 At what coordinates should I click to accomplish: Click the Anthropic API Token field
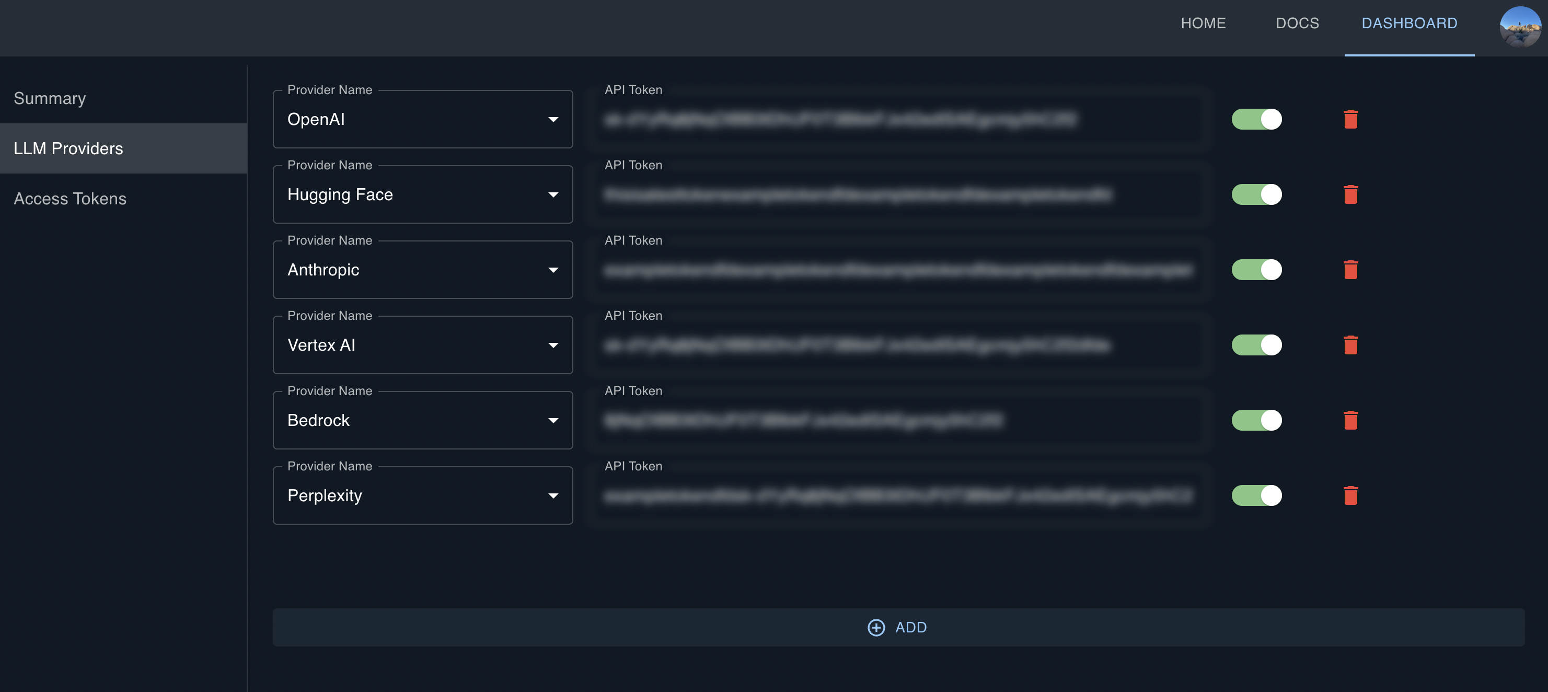[x=898, y=270]
